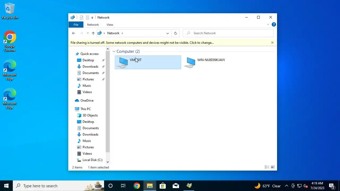This screenshot has width=340, height=191.
Task: Open pinned Desktop under Quick access
Action: click(x=88, y=60)
